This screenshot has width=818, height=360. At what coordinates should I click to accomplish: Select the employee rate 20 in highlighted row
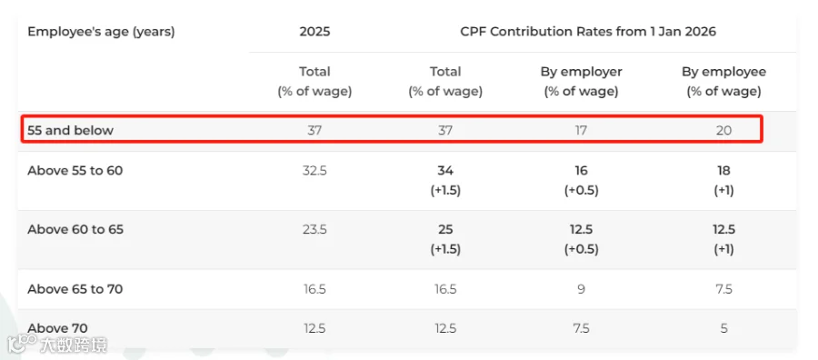pos(724,130)
